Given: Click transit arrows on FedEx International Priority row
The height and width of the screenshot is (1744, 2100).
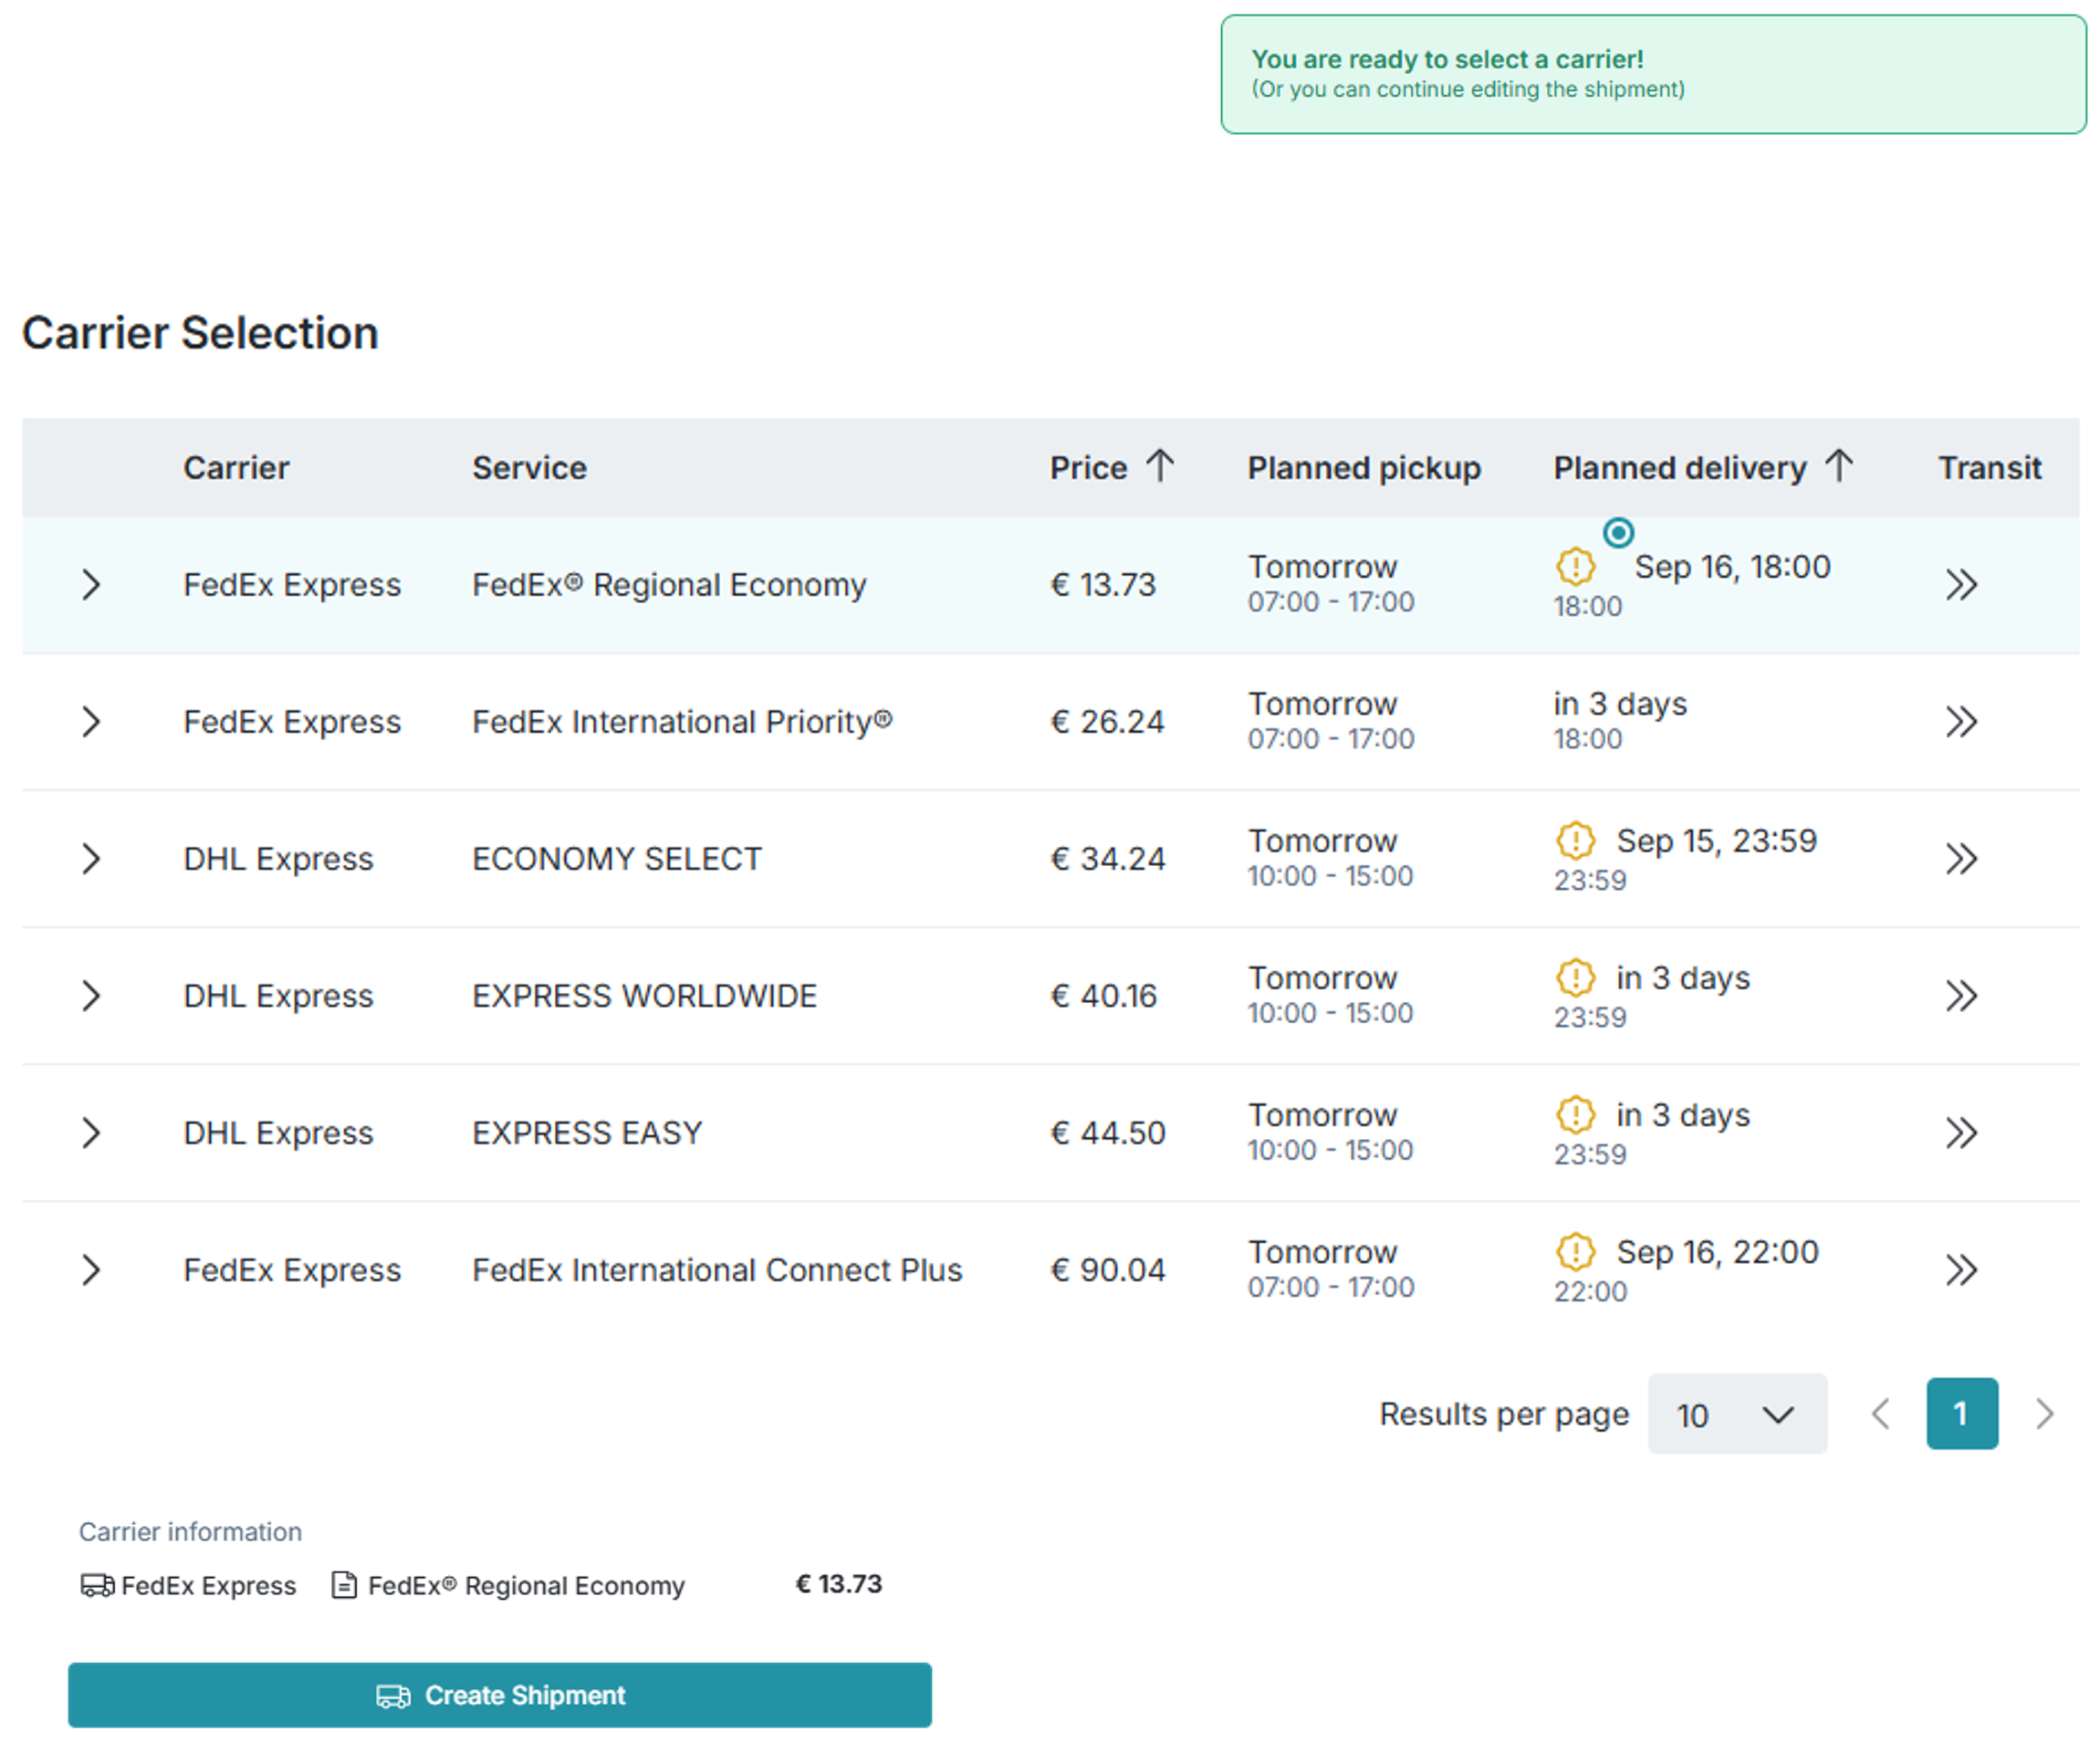Looking at the screenshot, I should 1960,722.
